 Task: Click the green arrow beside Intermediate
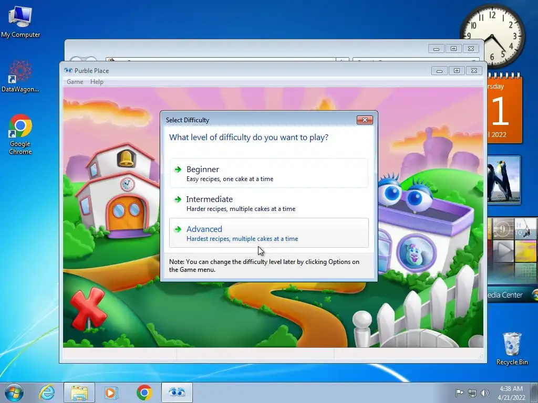[x=178, y=199]
